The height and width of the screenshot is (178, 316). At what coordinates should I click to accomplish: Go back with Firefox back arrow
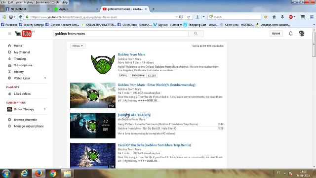pyautogui.click(x=20, y=17)
